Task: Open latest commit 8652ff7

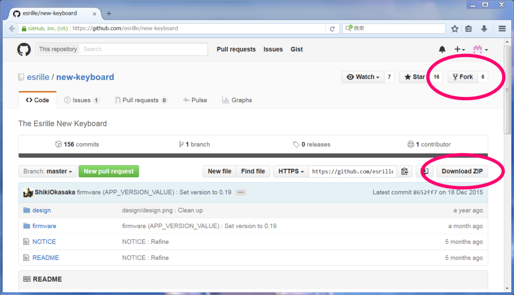Action: pyautogui.click(x=425, y=192)
